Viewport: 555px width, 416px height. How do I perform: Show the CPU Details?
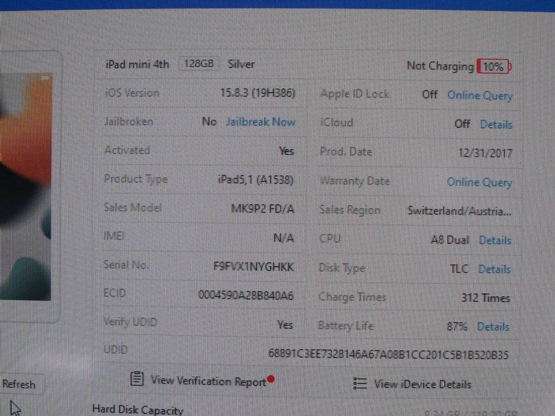pos(495,240)
